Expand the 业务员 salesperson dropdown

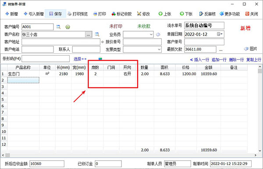tap(151, 34)
